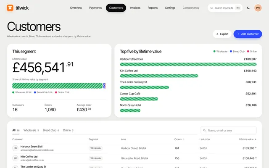Sort by Lifetime value down arrow
Screen dimensions: 269x168
click(x=256, y=139)
